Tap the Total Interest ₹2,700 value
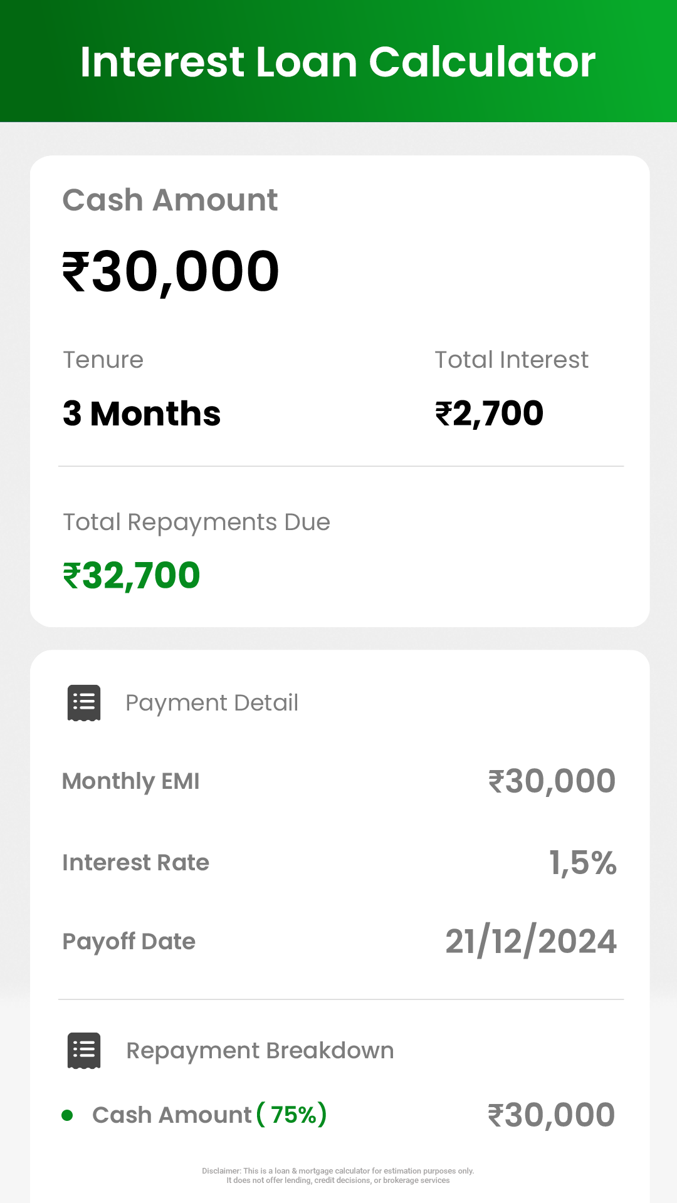Image resolution: width=677 pixels, height=1203 pixels. click(x=490, y=414)
